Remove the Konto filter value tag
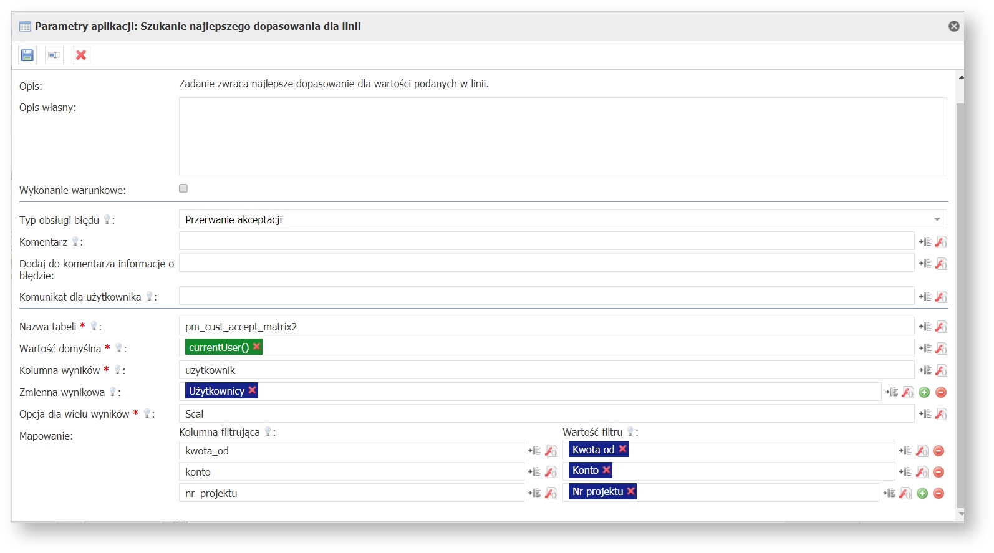Image resolution: width=994 pixels, height=553 pixels. coord(606,470)
